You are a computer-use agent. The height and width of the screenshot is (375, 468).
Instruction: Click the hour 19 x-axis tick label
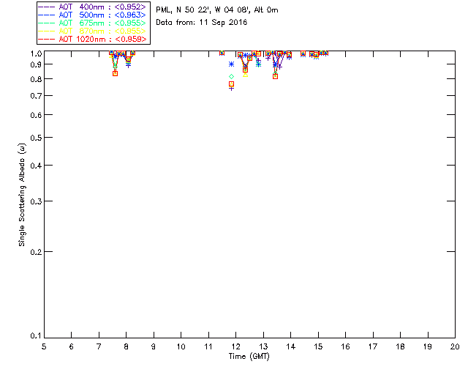tap(428, 346)
